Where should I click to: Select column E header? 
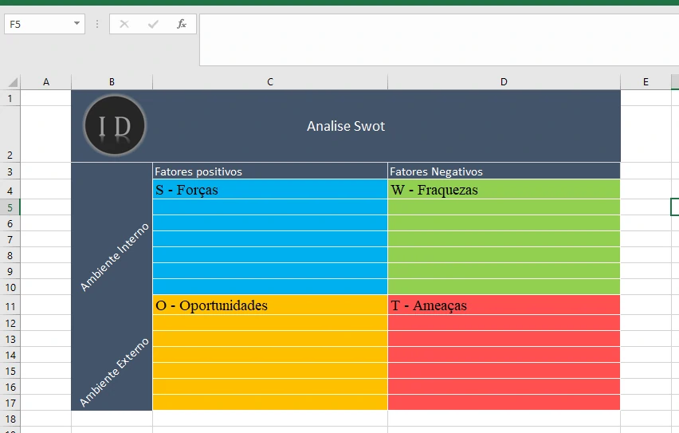click(646, 82)
